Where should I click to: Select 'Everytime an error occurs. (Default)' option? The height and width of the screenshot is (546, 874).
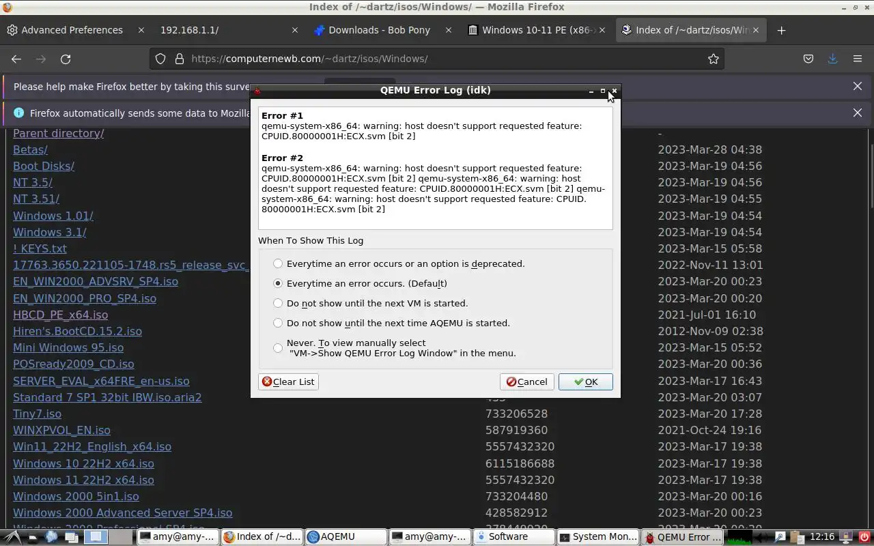[x=361, y=283]
